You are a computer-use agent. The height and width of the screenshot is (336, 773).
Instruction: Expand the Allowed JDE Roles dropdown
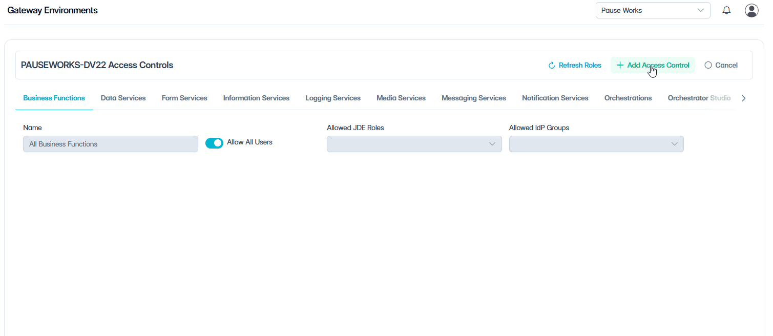[x=414, y=144]
